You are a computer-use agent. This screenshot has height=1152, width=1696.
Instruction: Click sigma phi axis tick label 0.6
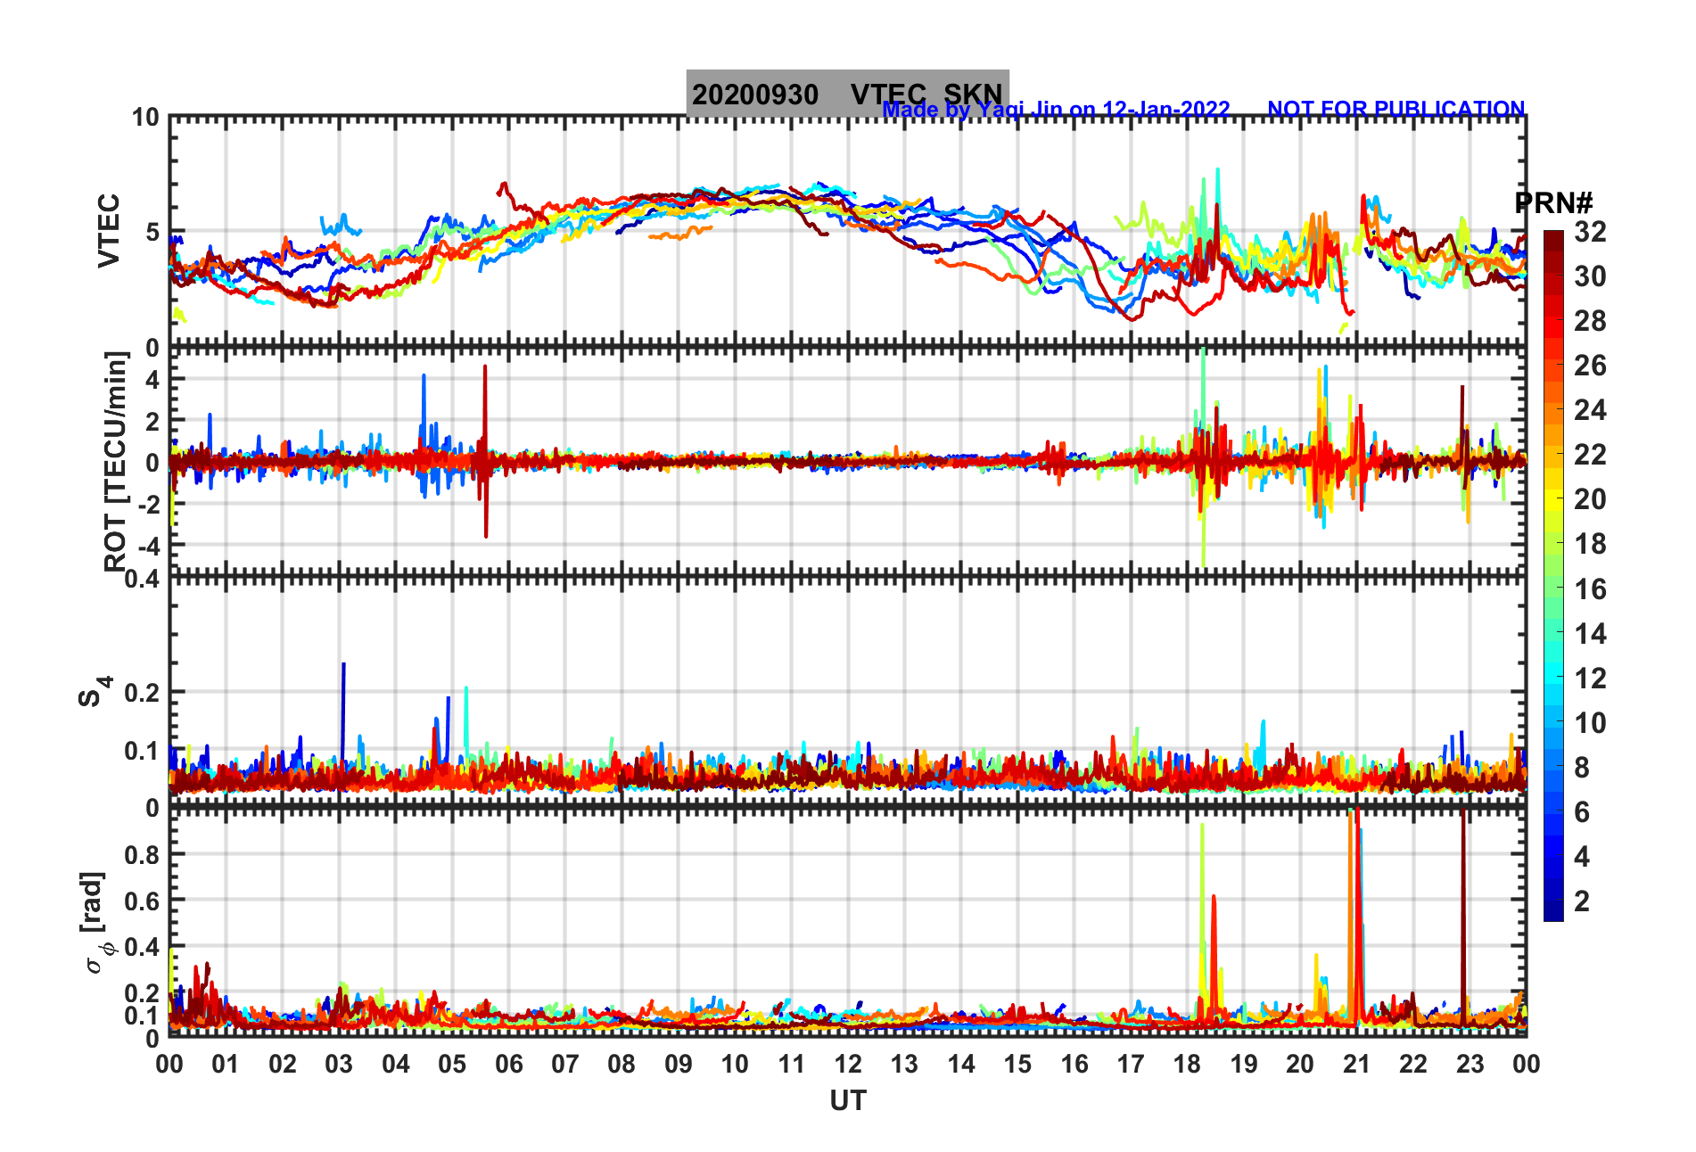[x=143, y=901]
